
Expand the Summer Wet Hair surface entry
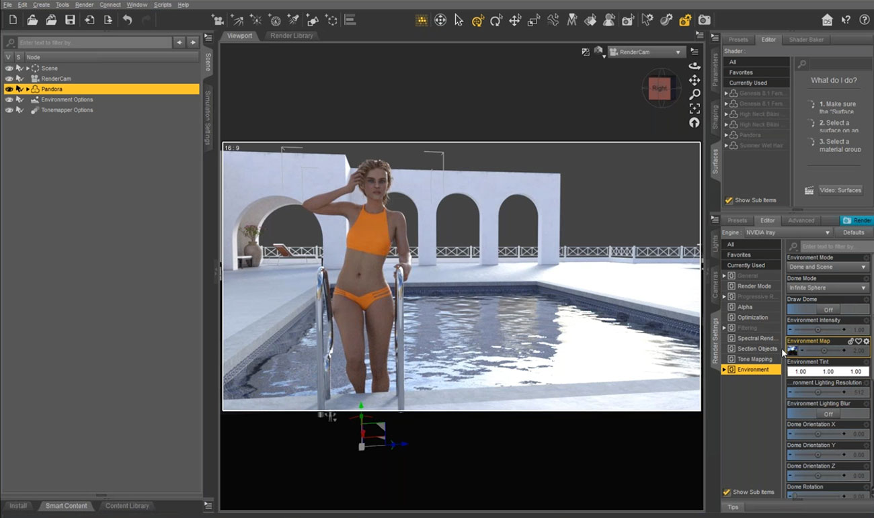pos(726,145)
